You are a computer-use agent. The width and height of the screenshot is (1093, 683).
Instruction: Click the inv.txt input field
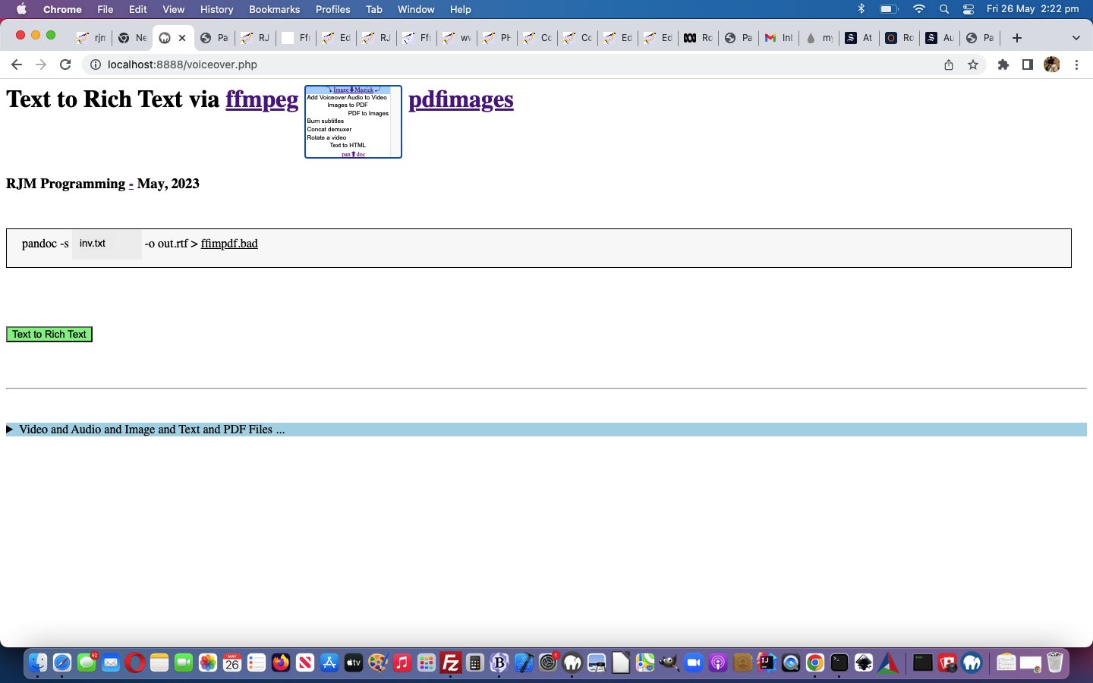pos(106,244)
